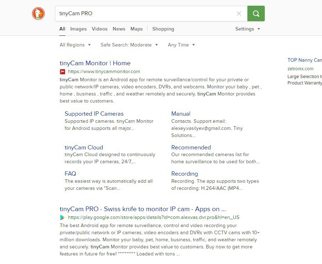Select the All results tab
This screenshot has width=322, height=264.
(x=62, y=29)
